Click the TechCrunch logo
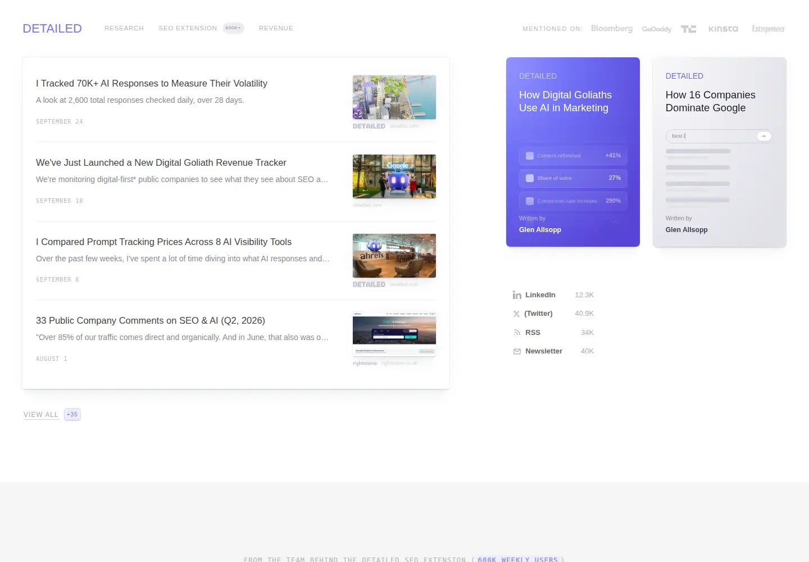 click(x=689, y=29)
